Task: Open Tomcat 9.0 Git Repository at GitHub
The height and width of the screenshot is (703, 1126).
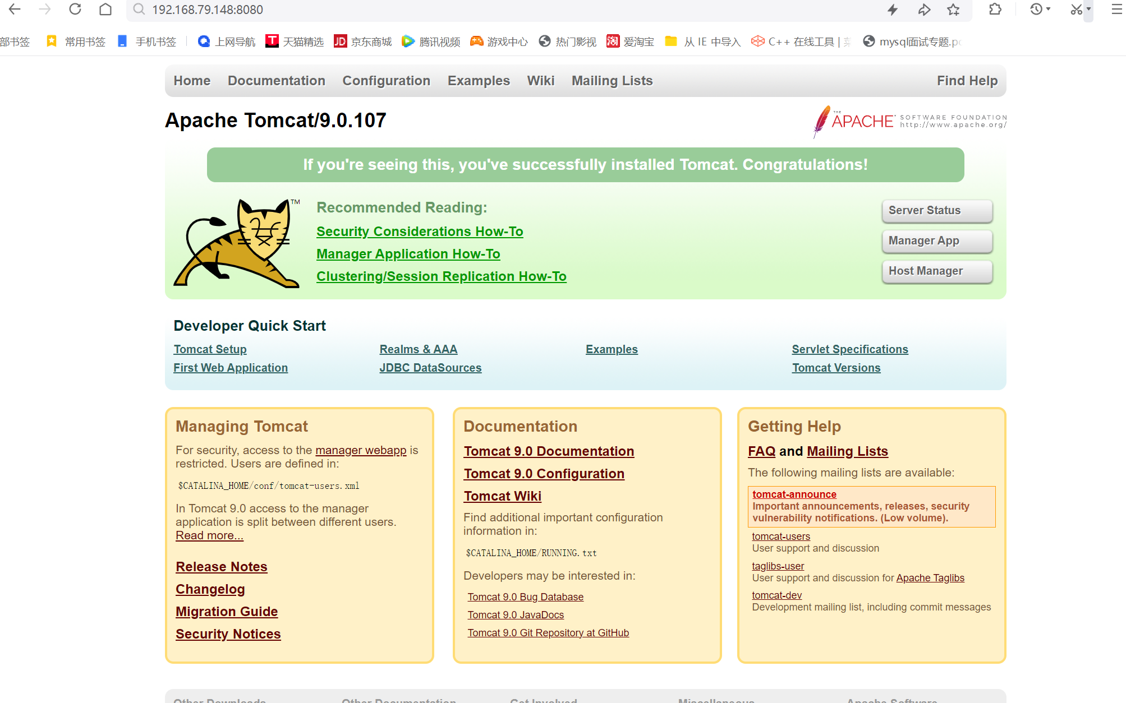Action: (x=548, y=633)
